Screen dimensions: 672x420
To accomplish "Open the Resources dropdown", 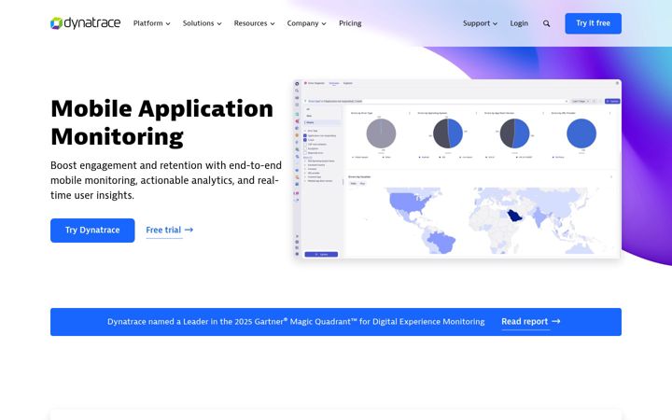I will click(254, 23).
